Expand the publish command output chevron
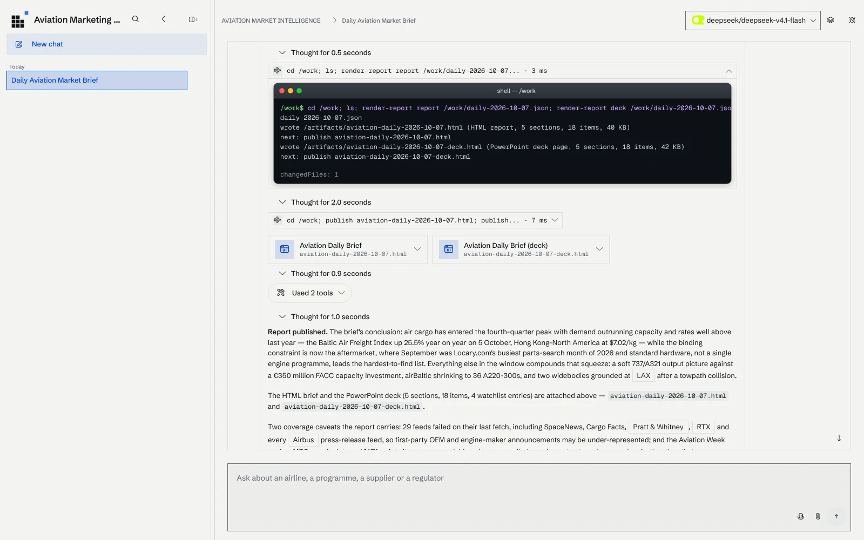864x540 pixels. pyautogui.click(x=555, y=220)
